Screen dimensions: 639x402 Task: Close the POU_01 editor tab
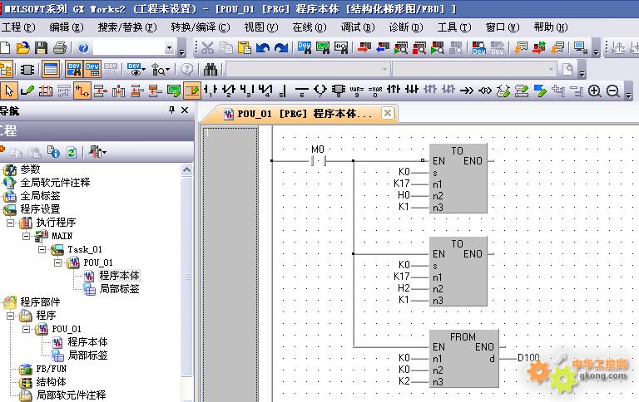pos(388,113)
